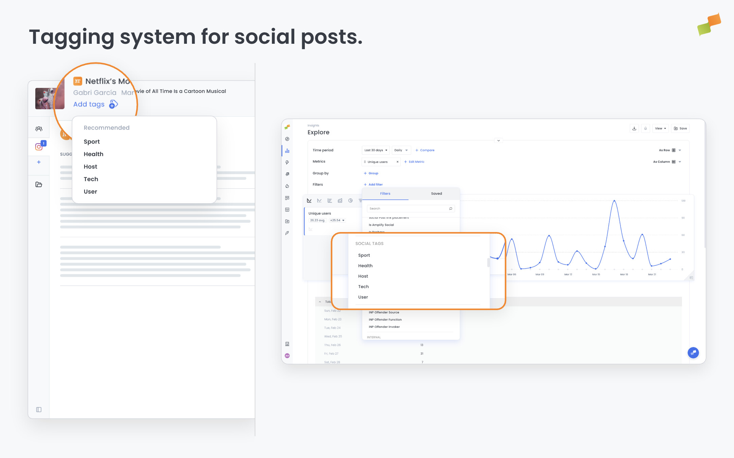Click the compass icon in Insights sidebar
Image resolution: width=734 pixels, height=458 pixels.
point(287,139)
